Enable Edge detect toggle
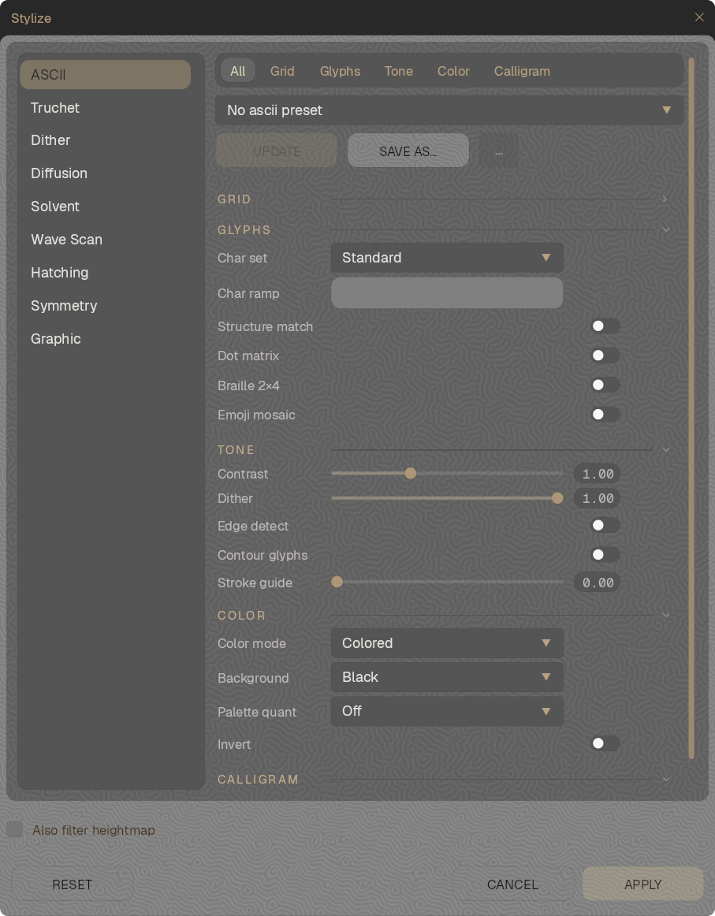The image size is (715, 916). click(605, 525)
